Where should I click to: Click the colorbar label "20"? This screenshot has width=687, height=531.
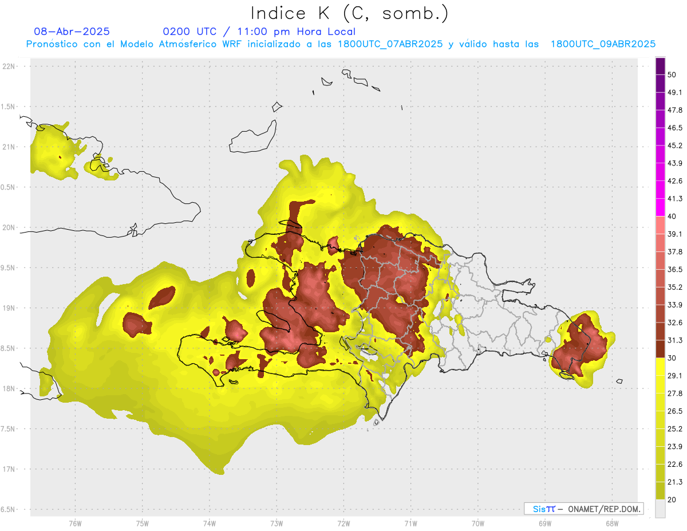(672, 499)
